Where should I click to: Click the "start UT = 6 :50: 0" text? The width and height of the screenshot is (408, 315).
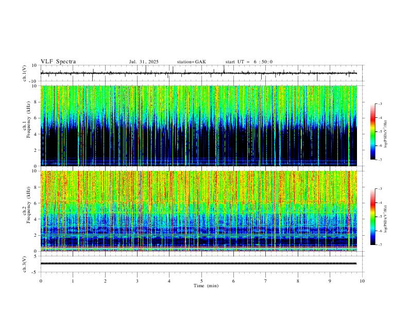pos(249,62)
